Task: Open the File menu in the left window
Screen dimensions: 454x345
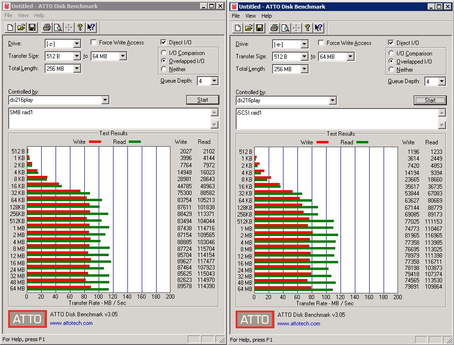Action: click(8, 15)
